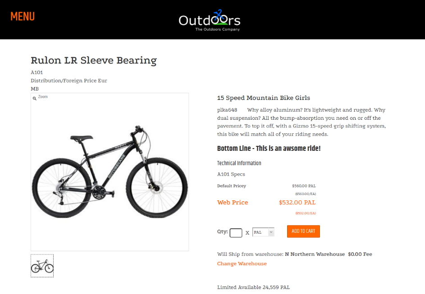Click the Rulon LR Sleeve Bearing title

pyautogui.click(x=93, y=60)
